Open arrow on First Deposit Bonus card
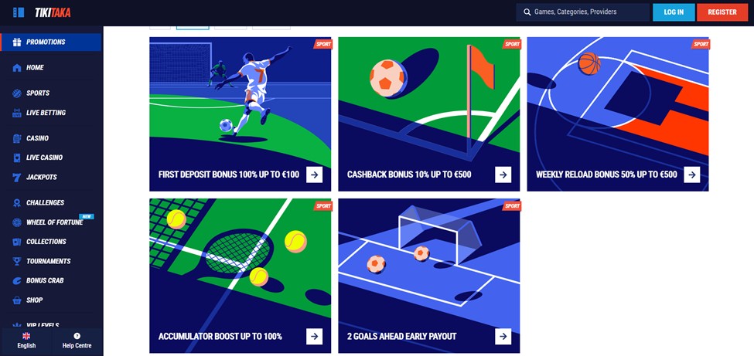Viewport: 754px width, 356px height. 315,175
